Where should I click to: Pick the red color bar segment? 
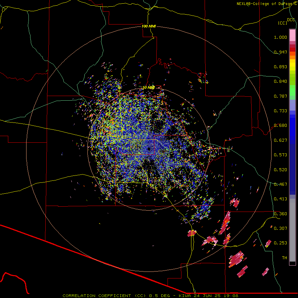(x=292, y=50)
